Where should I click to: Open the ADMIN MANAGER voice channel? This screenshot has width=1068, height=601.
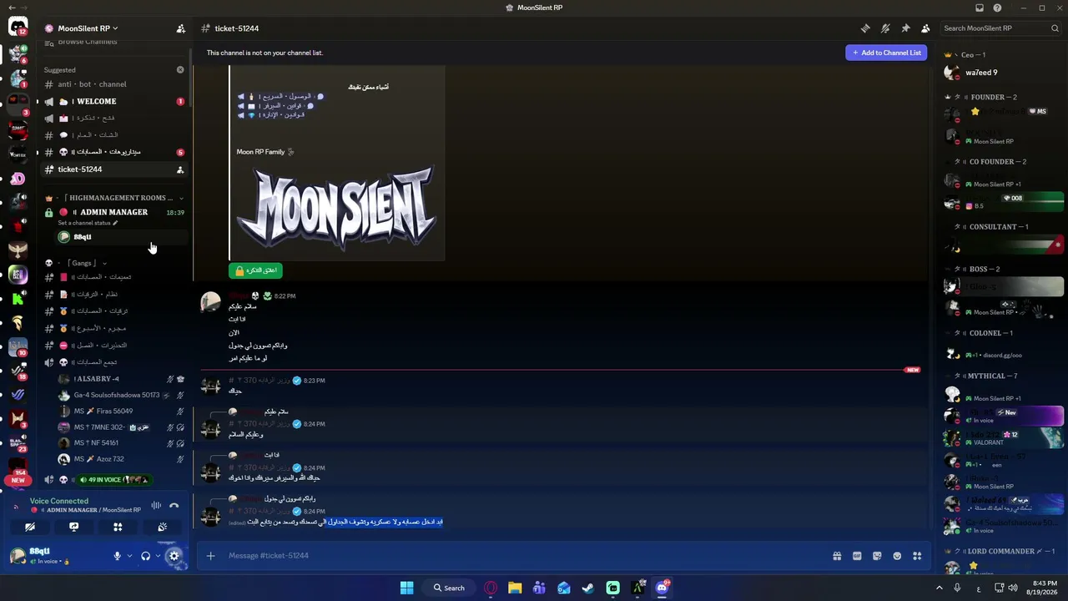click(x=114, y=212)
